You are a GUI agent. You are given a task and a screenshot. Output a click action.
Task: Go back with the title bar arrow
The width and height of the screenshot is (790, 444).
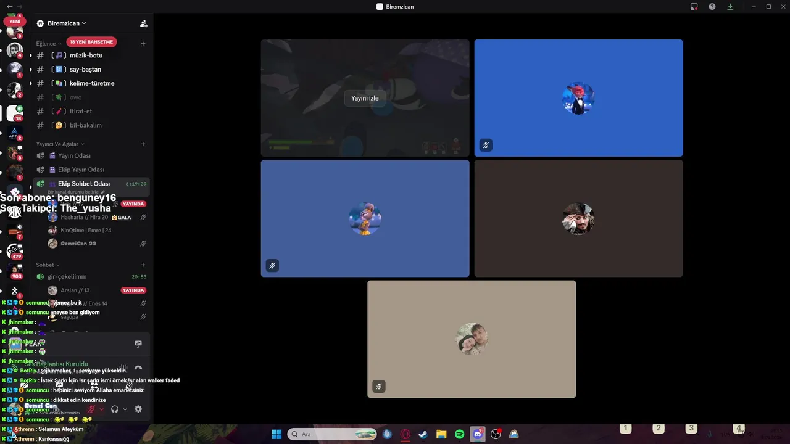[x=9, y=6]
